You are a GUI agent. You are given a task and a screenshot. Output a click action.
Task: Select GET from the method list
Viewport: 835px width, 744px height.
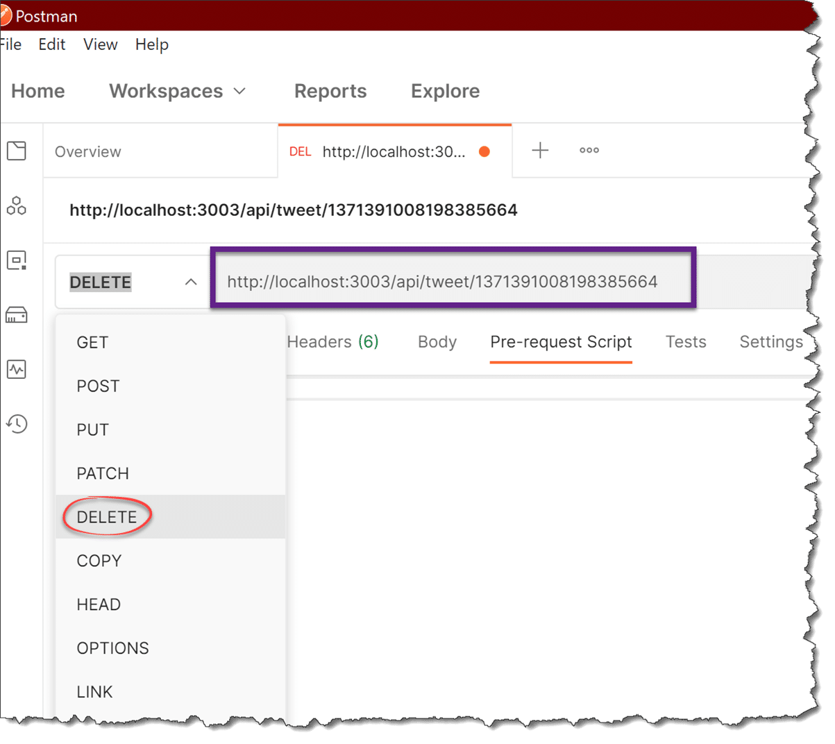(x=92, y=343)
